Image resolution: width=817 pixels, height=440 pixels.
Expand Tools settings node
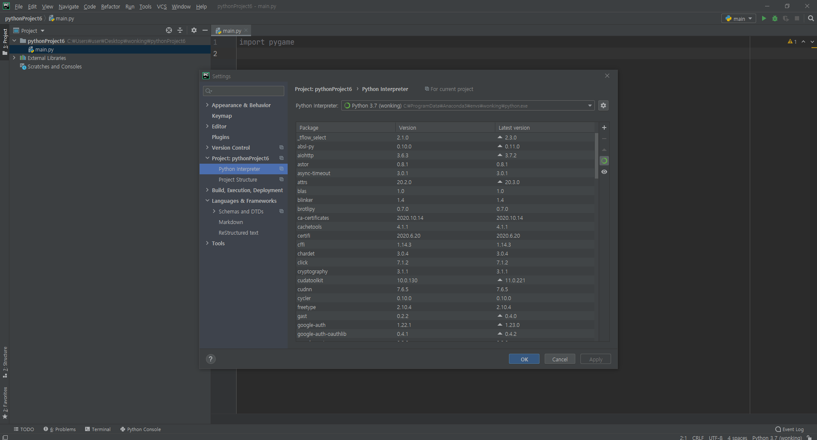pyautogui.click(x=207, y=243)
